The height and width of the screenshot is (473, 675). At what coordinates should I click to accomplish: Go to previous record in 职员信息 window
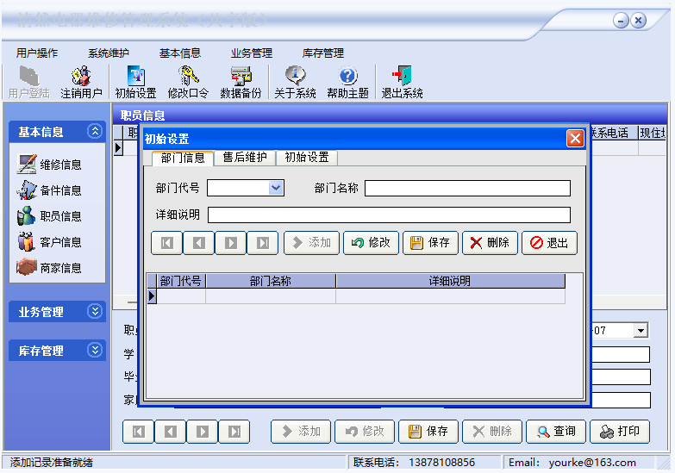[x=170, y=432]
